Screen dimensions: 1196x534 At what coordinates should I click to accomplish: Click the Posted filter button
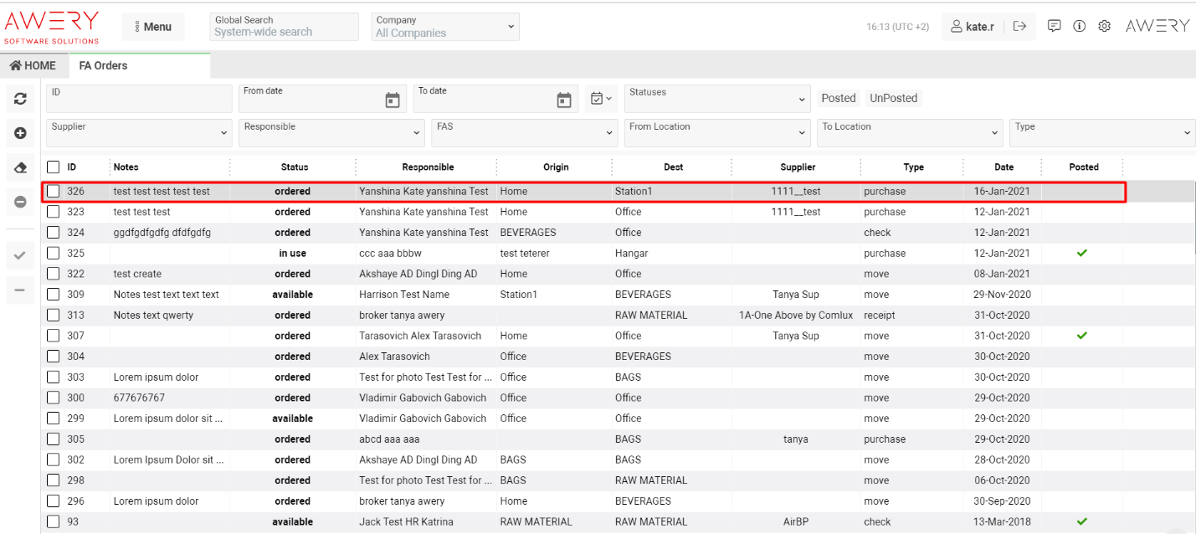pyautogui.click(x=838, y=98)
